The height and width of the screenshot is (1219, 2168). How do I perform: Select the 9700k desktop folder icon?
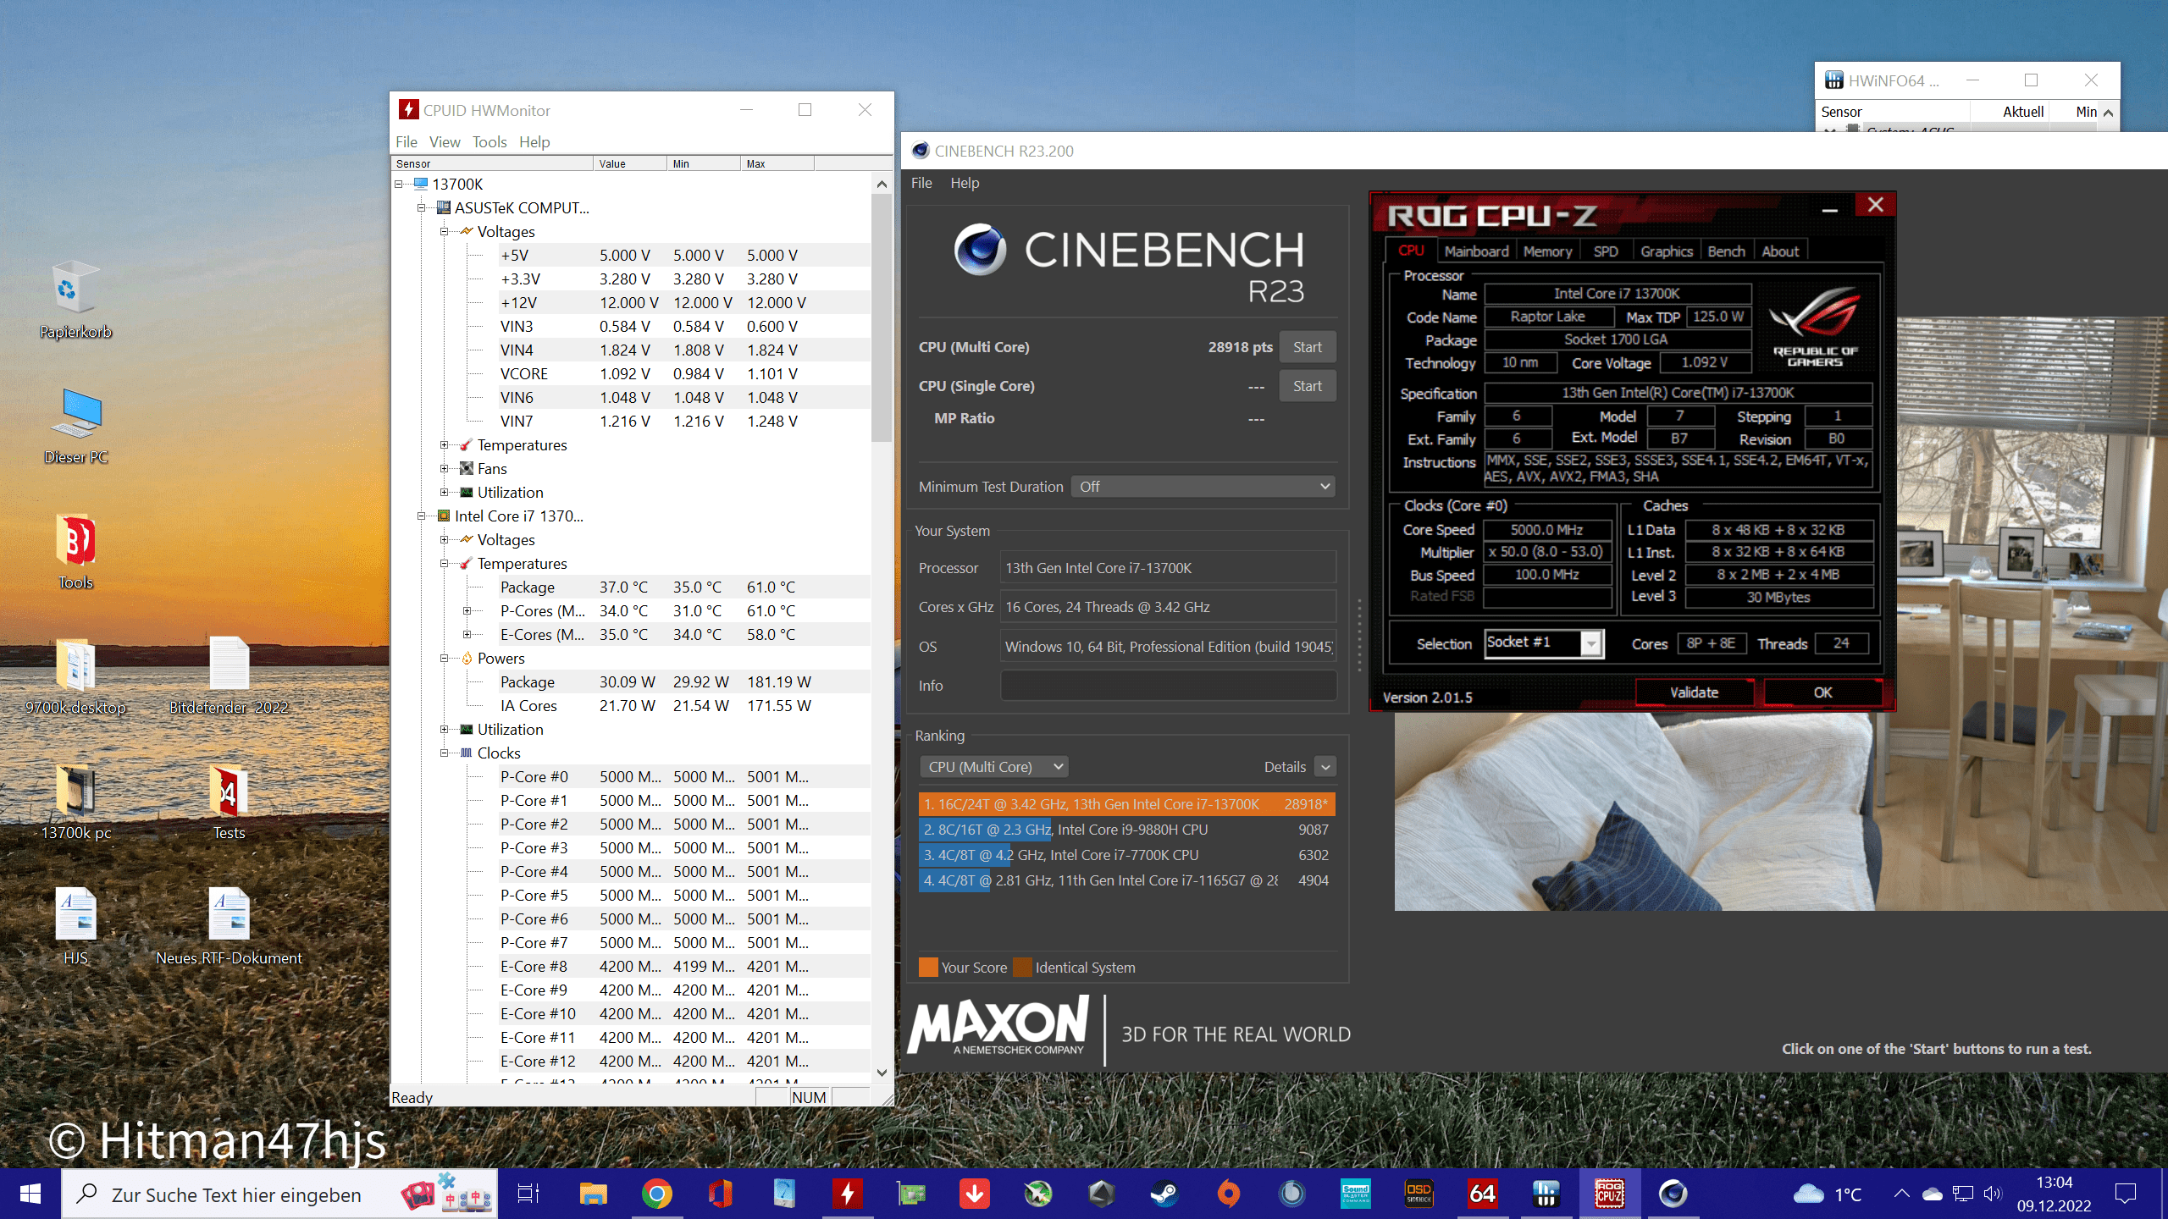[x=75, y=676]
